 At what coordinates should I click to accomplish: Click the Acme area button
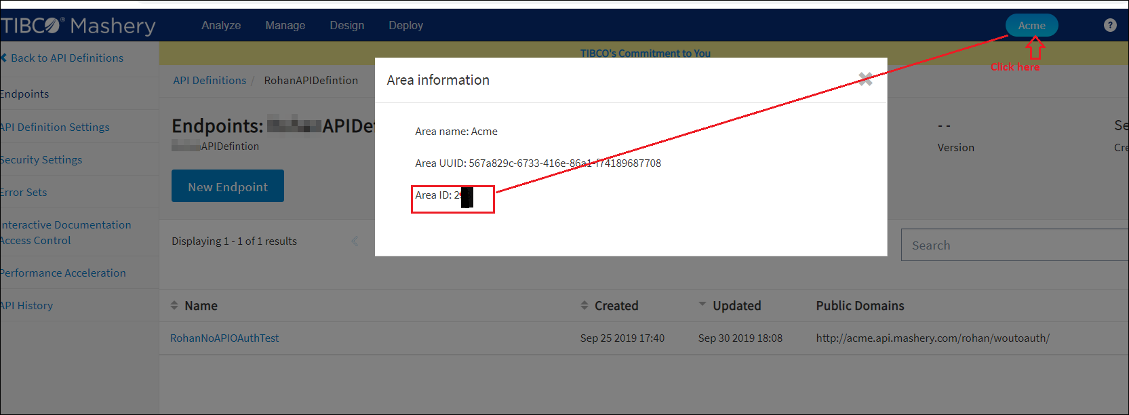[1031, 25]
